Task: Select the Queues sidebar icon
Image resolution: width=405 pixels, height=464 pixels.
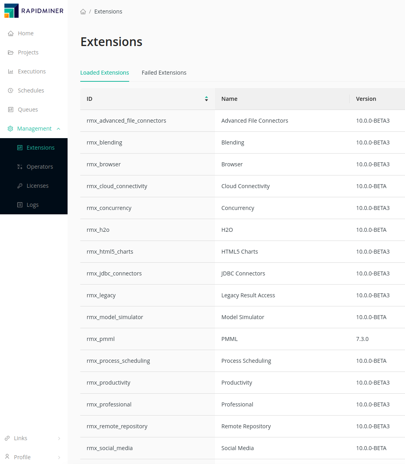Action: point(10,109)
